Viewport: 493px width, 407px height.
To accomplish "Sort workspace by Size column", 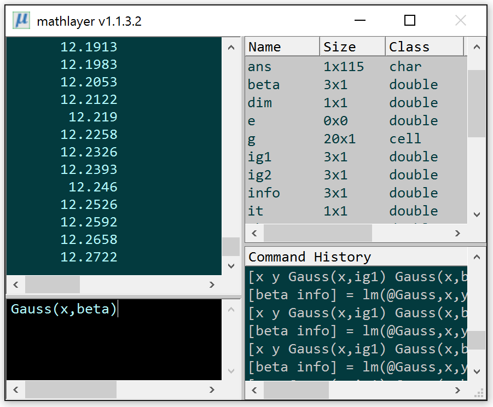I will (x=352, y=47).
